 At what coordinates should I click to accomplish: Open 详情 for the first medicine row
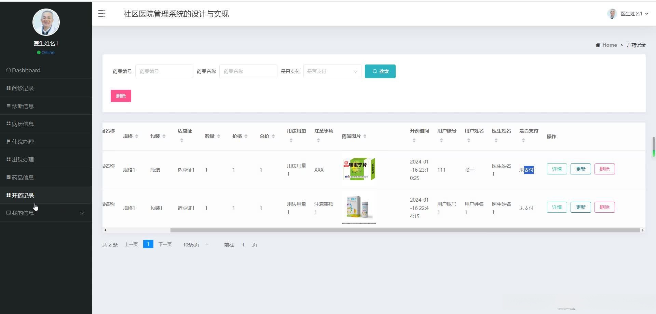pos(556,169)
